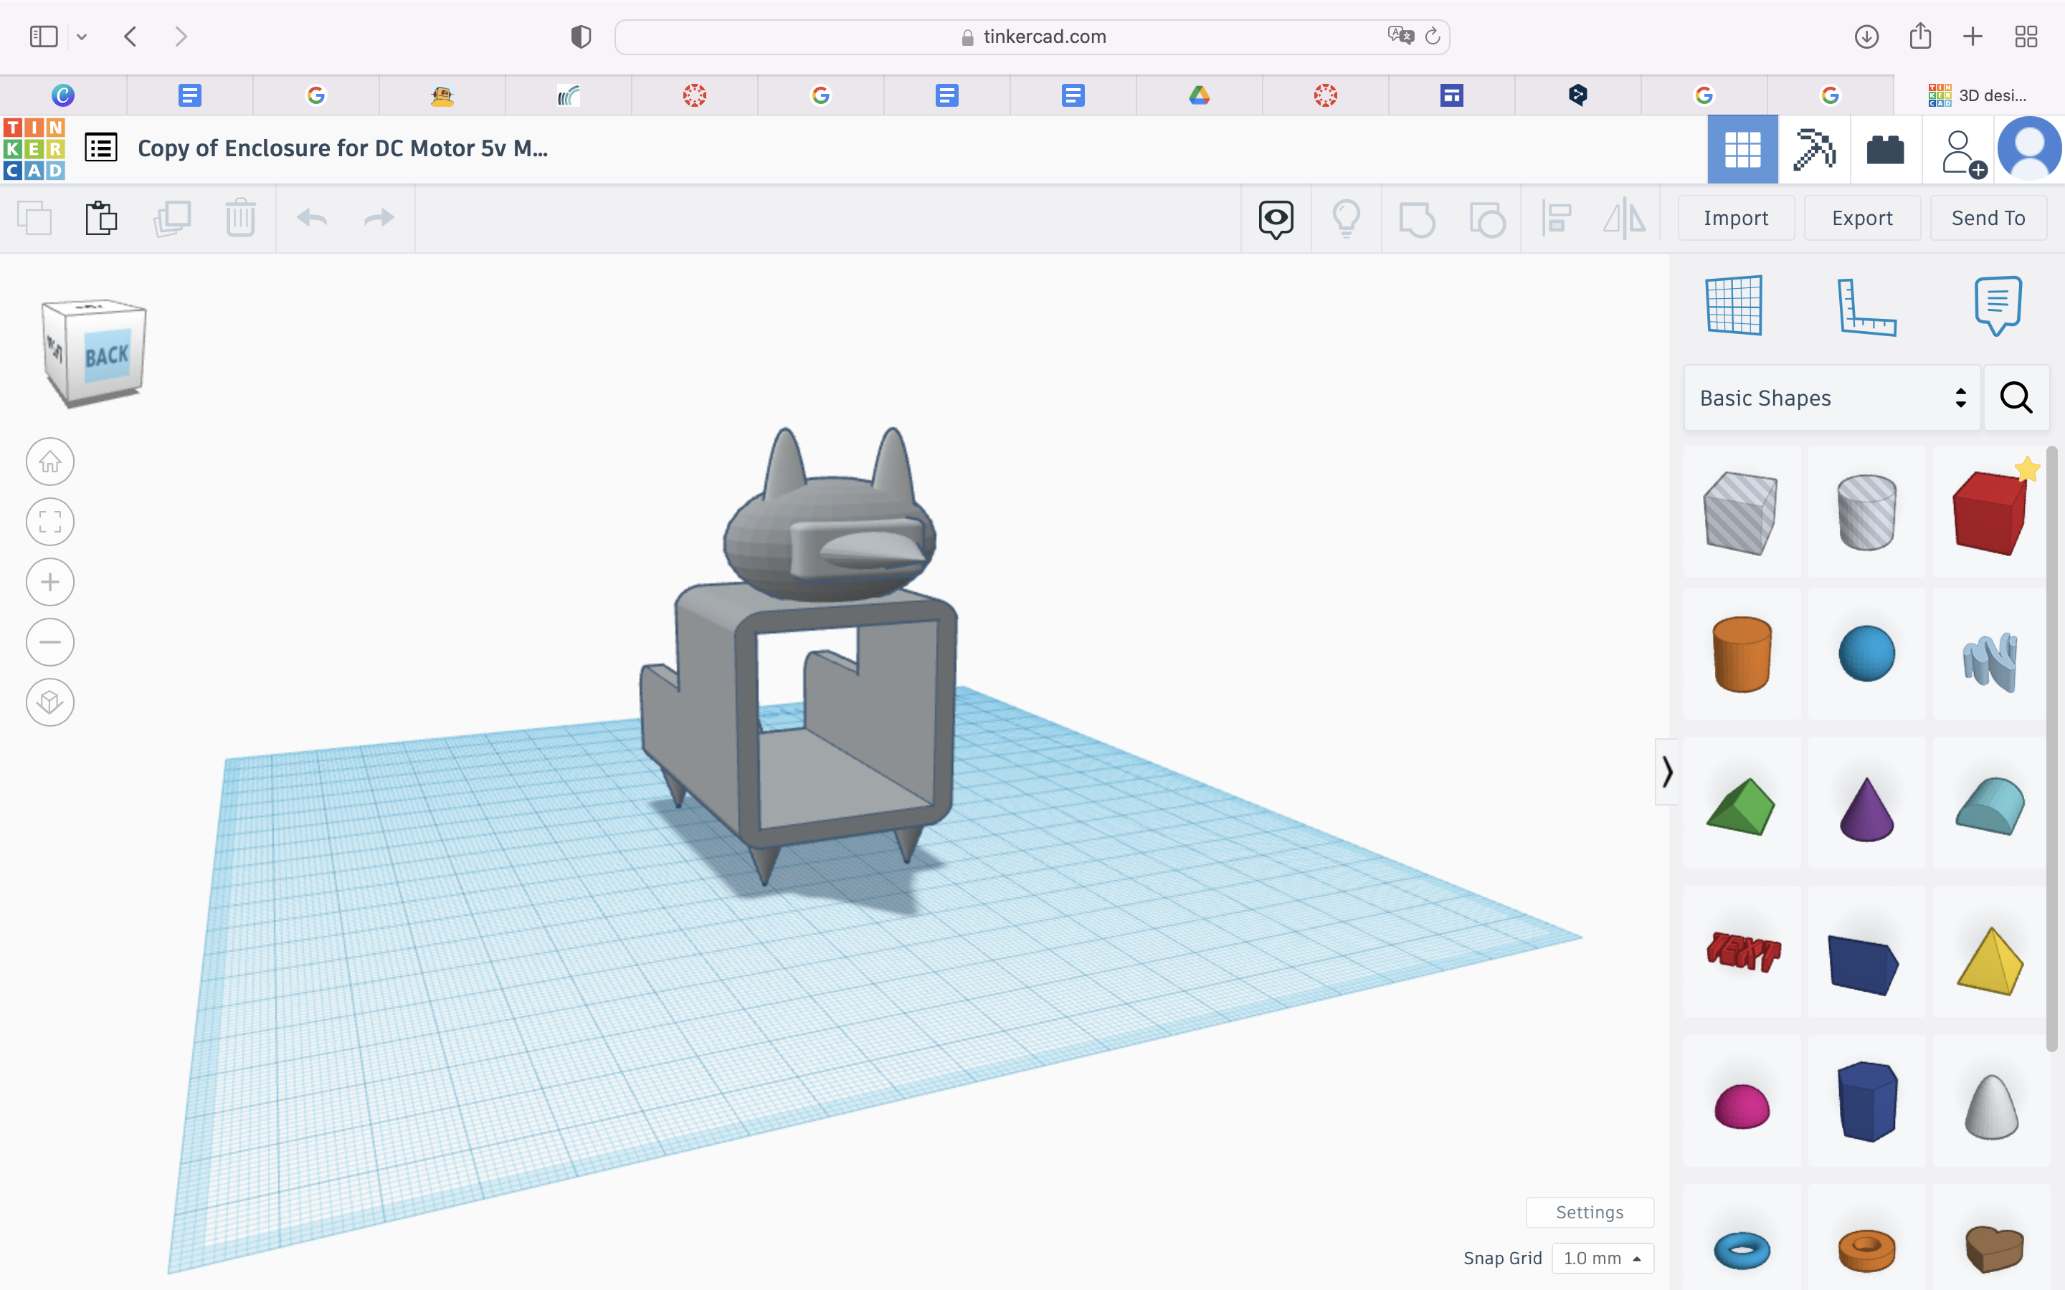Open the Snap Grid 1.0 mm dropdown
The width and height of the screenshot is (2065, 1290).
[x=1603, y=1258]
